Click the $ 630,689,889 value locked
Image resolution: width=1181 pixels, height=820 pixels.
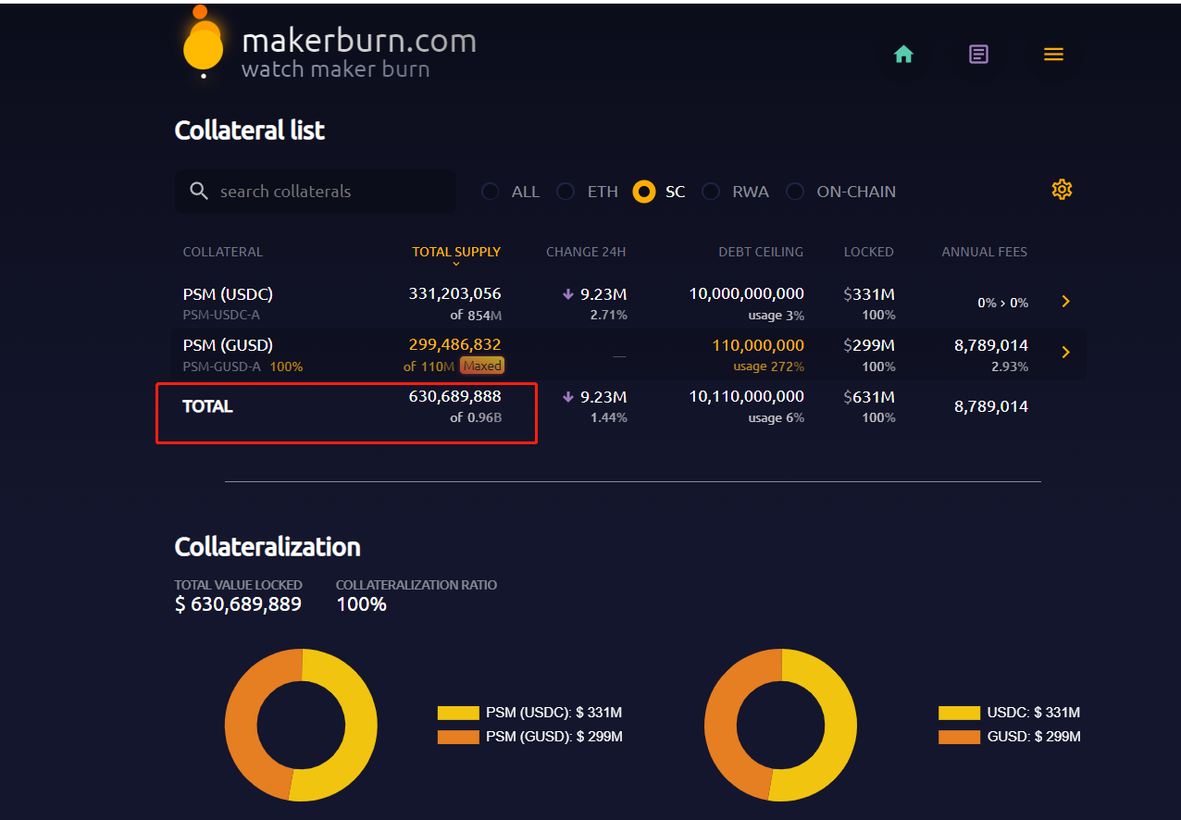pyautogui.click(x=238, y=604)
